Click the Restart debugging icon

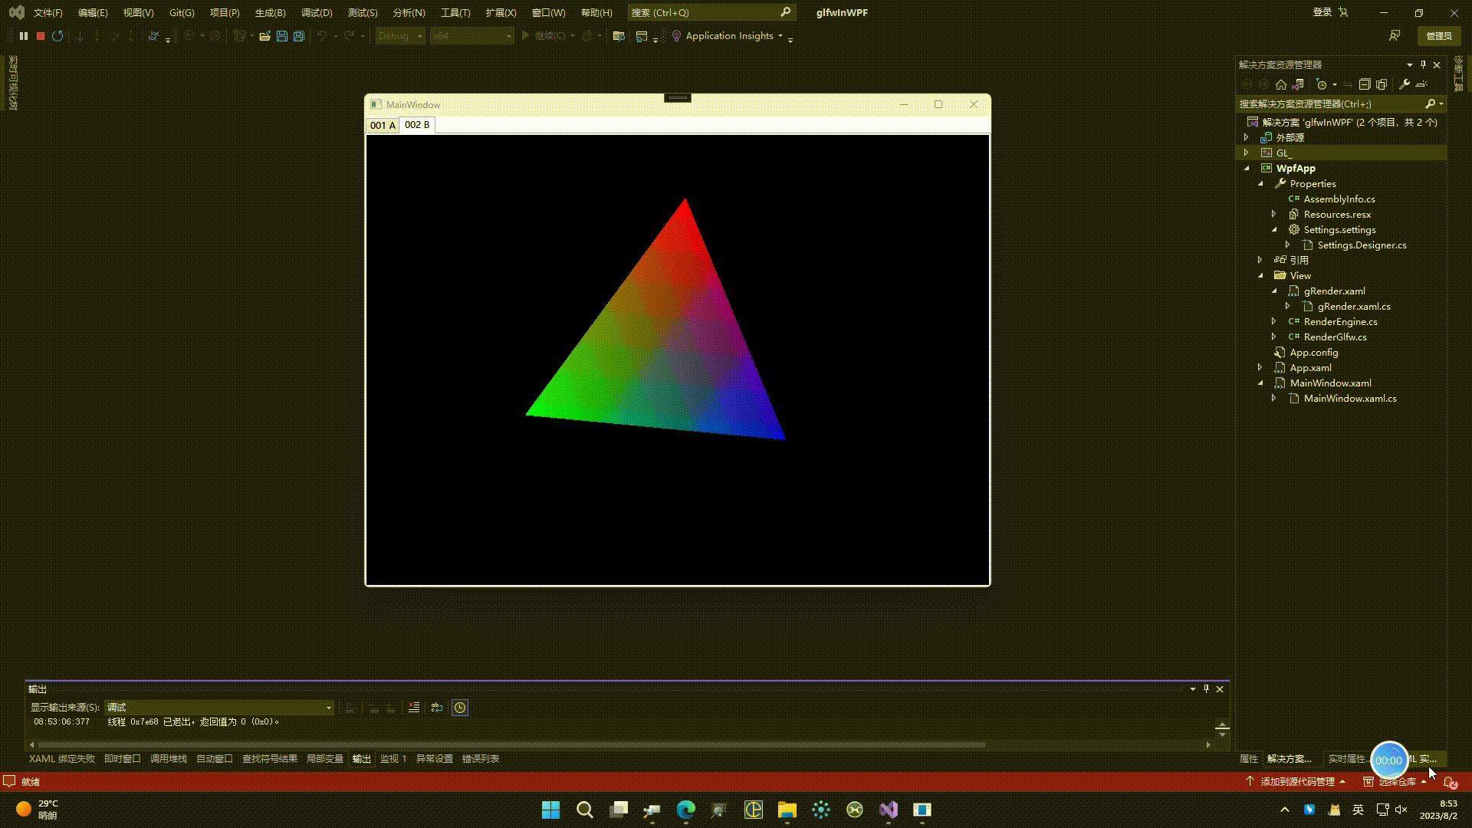point(58,35)
